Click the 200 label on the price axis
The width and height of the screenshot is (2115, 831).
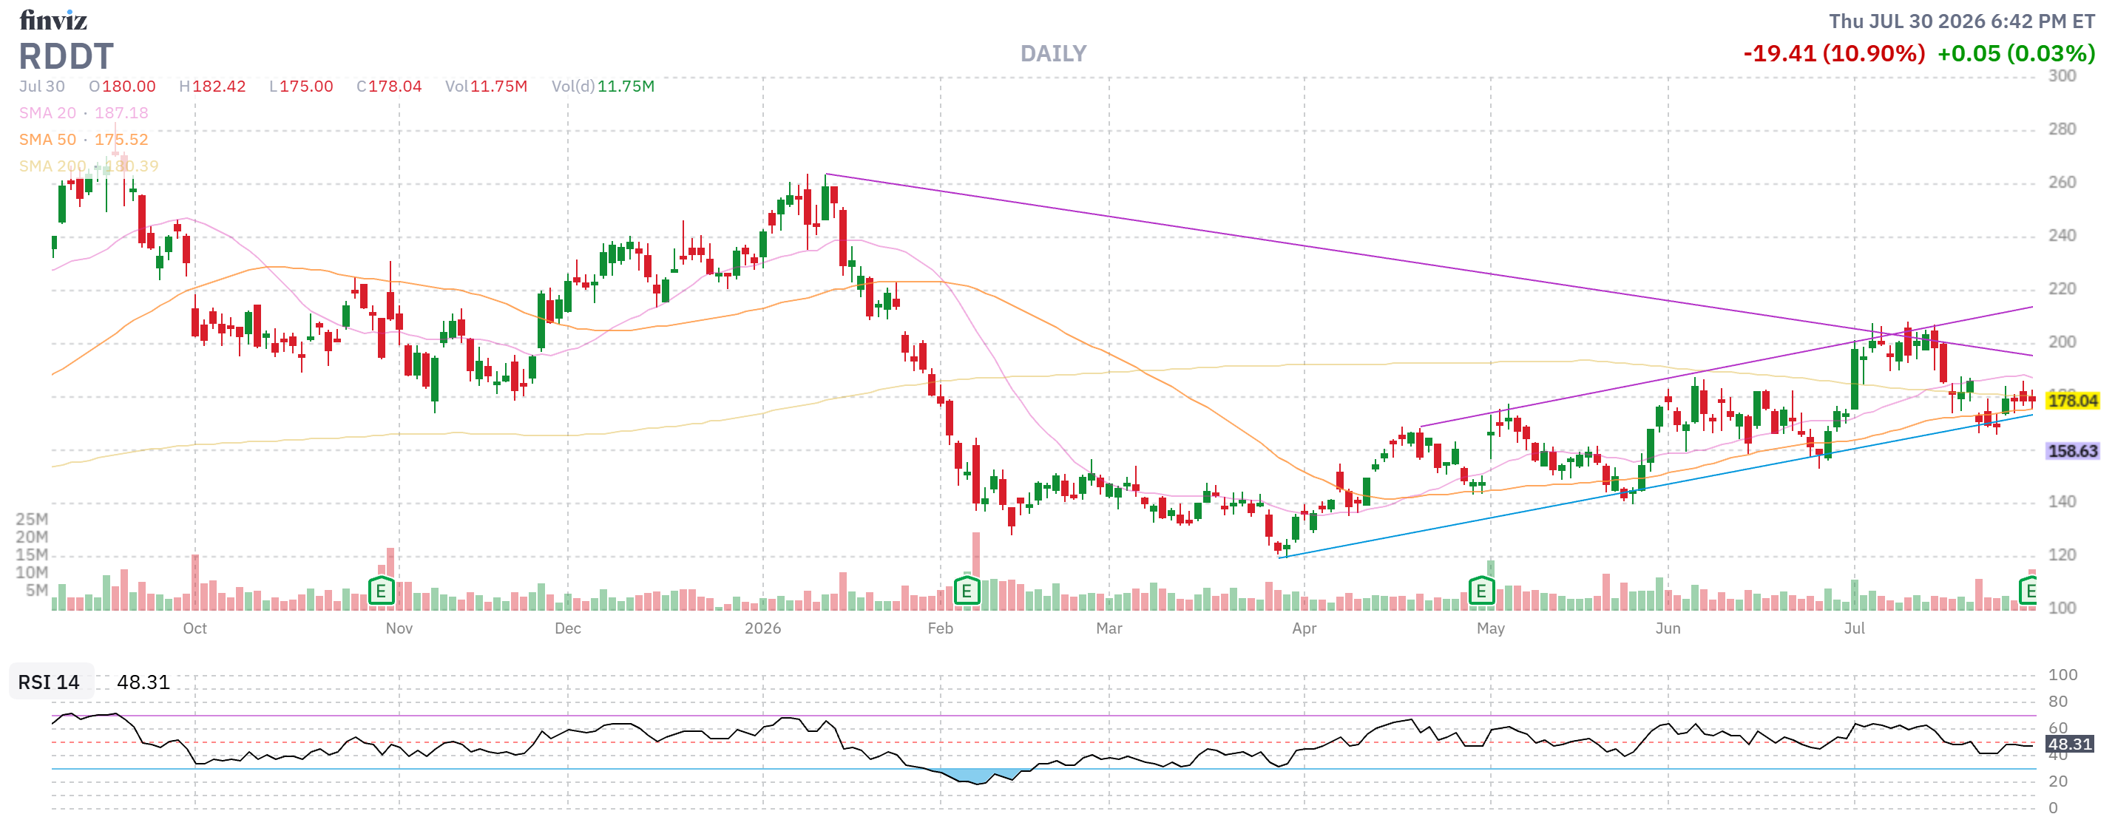tap(2062, 342)
